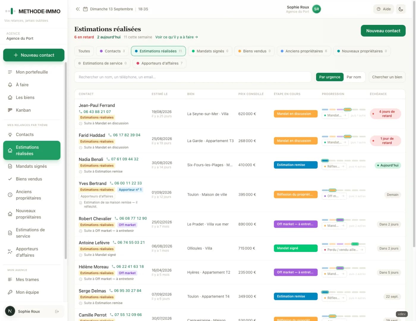Click the document icon for Estimations de service
416x321 pixels.
10,233
